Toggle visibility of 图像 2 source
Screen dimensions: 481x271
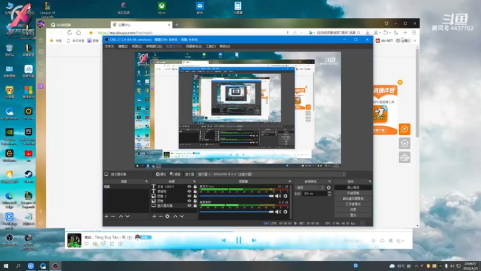pos(189,196)
